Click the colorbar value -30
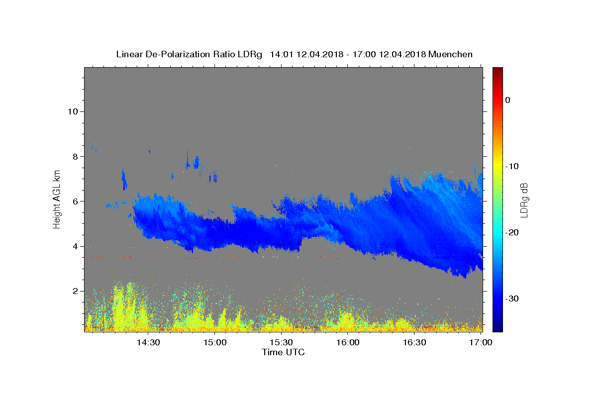Viewport: 597px width, 398px height. pos(512,298)
